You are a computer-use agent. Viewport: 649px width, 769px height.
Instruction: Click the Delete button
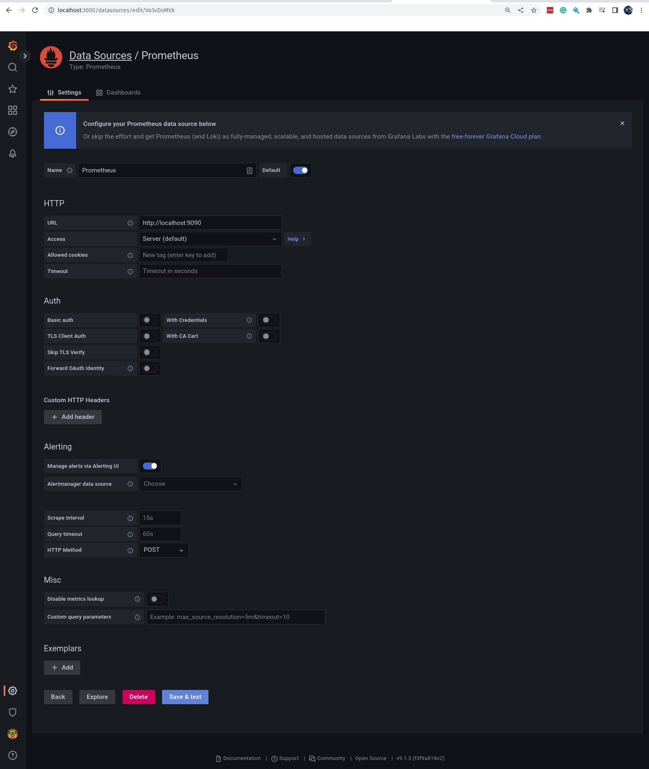click(x=139, y=697)
